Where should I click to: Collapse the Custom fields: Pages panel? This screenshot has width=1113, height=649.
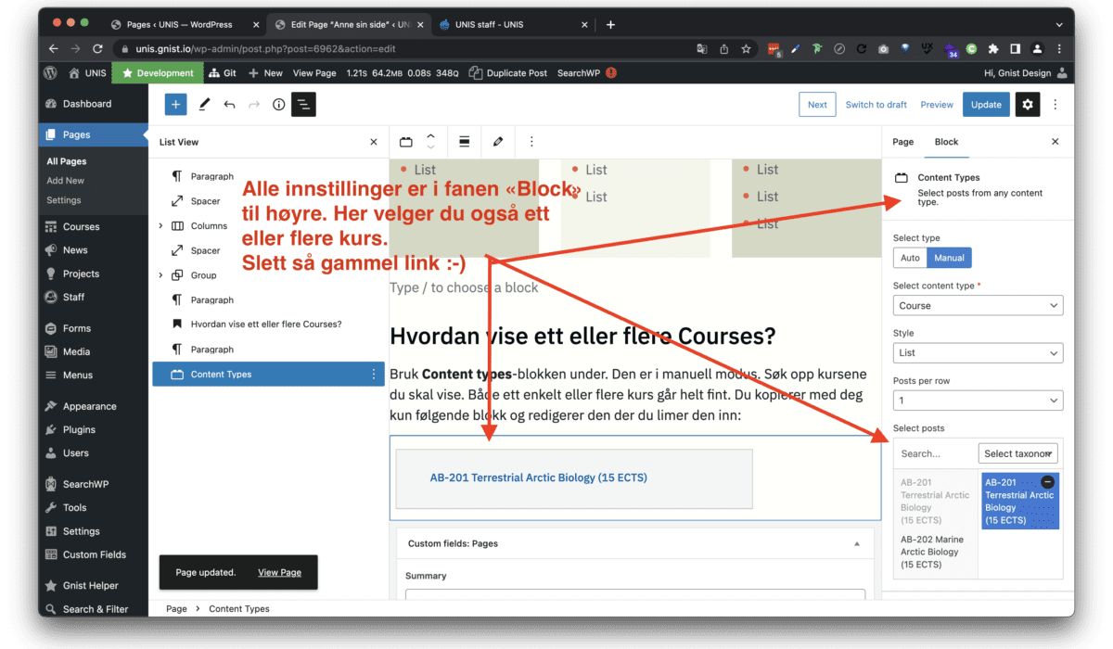pyautogui.click(x=856, y=543)
